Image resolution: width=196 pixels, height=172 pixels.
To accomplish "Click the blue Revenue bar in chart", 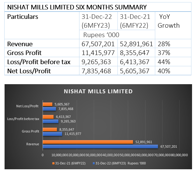I will 100,146.
